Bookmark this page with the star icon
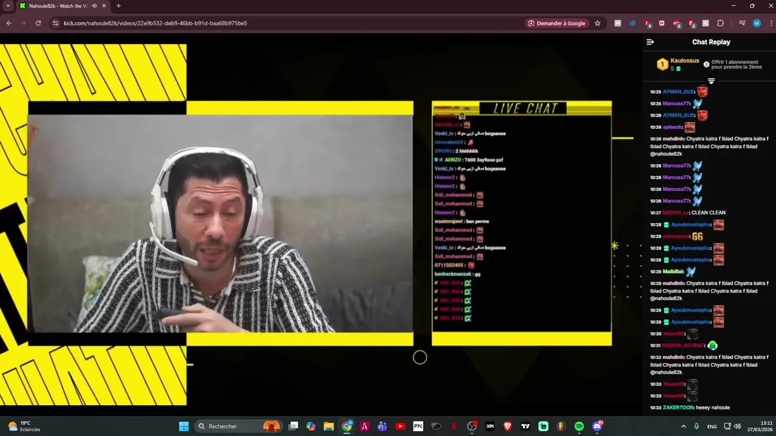The height and width of the screenshot is (436, 776). pos(597,23)
